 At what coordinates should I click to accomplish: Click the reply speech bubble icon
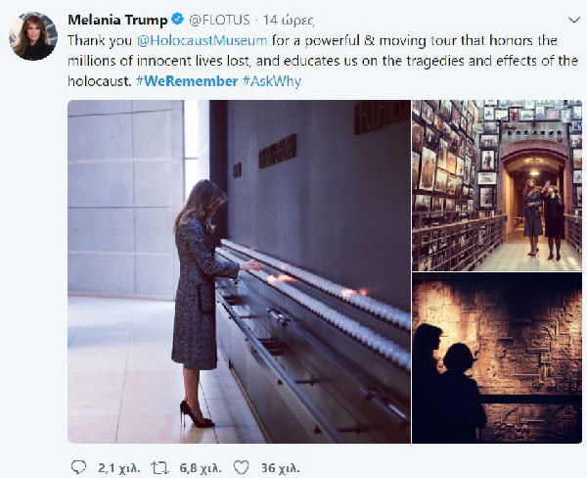pos(78,467)
